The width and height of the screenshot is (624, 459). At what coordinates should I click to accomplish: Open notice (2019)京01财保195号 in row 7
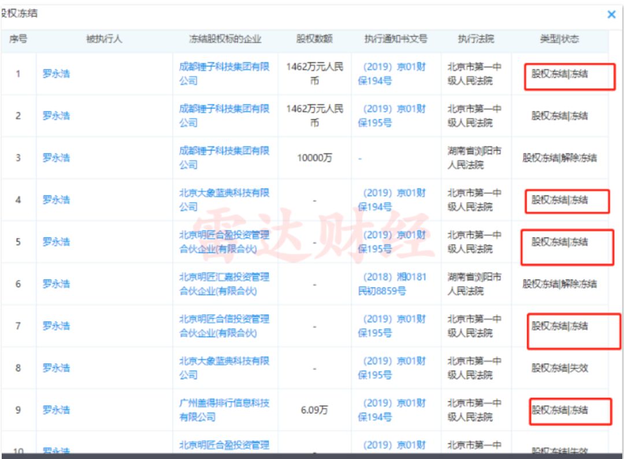click(x=392, y=326)
